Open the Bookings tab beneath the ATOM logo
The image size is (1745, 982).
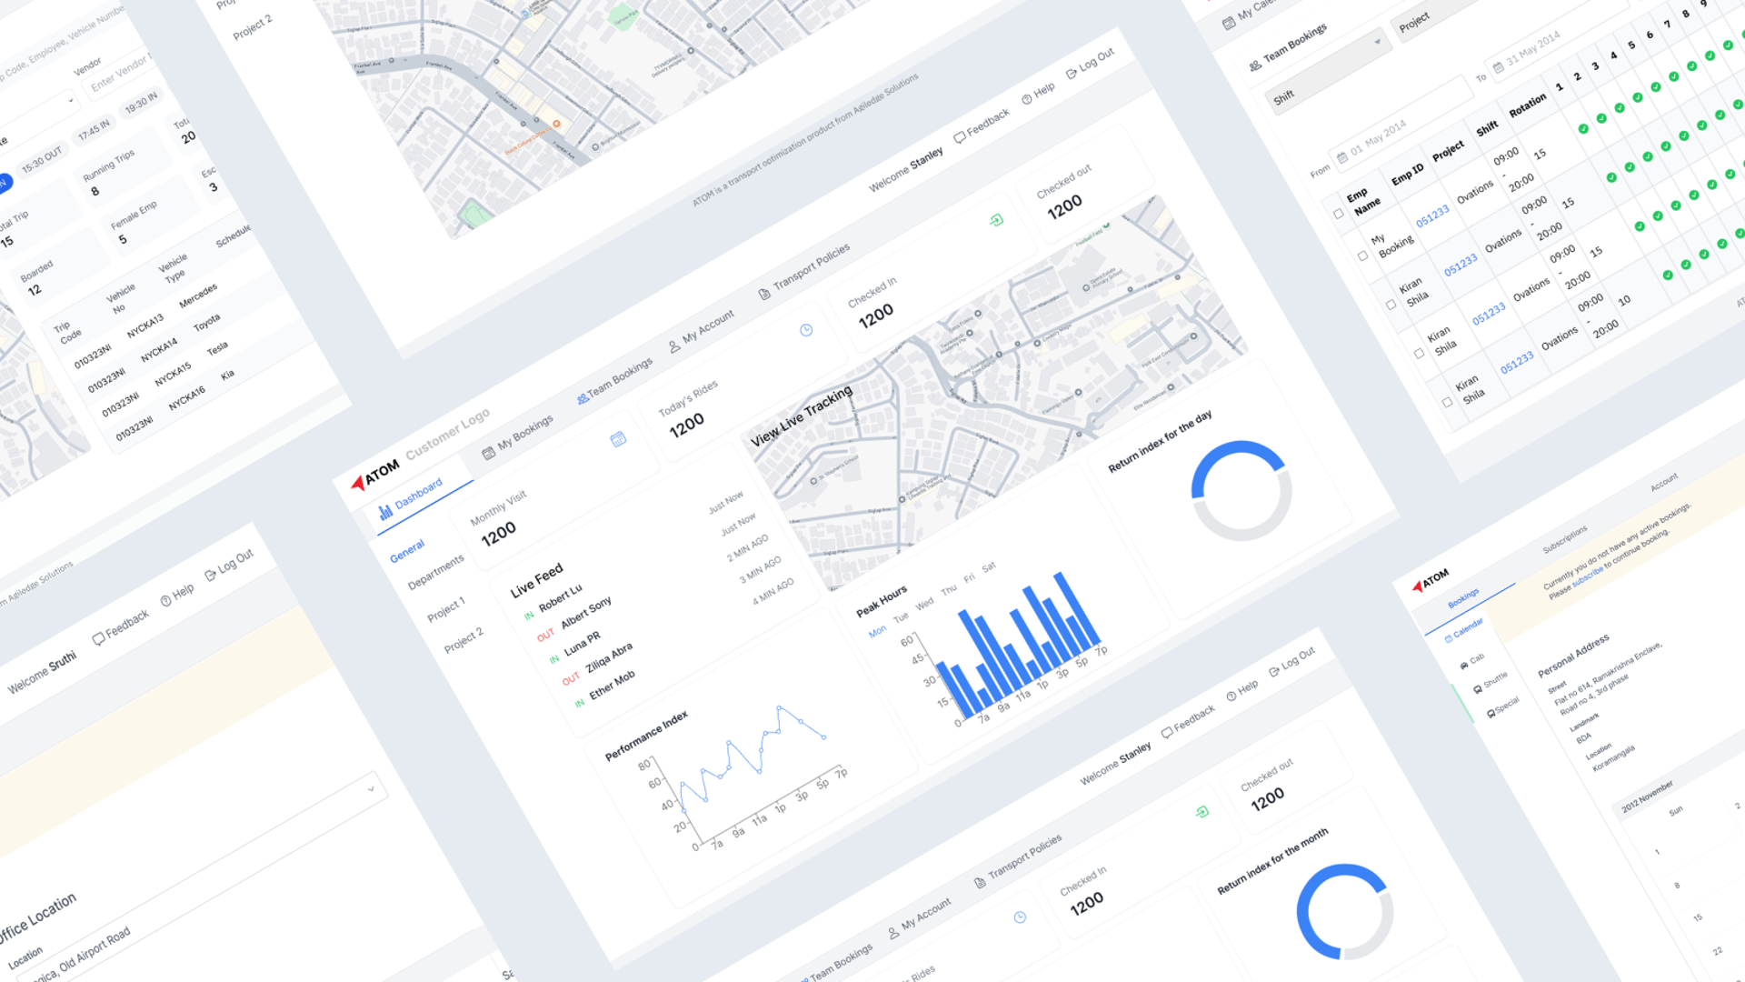click(x=1463, y=598)
